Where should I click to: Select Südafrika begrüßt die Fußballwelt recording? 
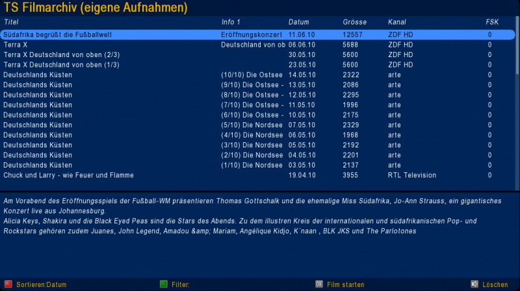pyautogui.click(x=257, y=35)
